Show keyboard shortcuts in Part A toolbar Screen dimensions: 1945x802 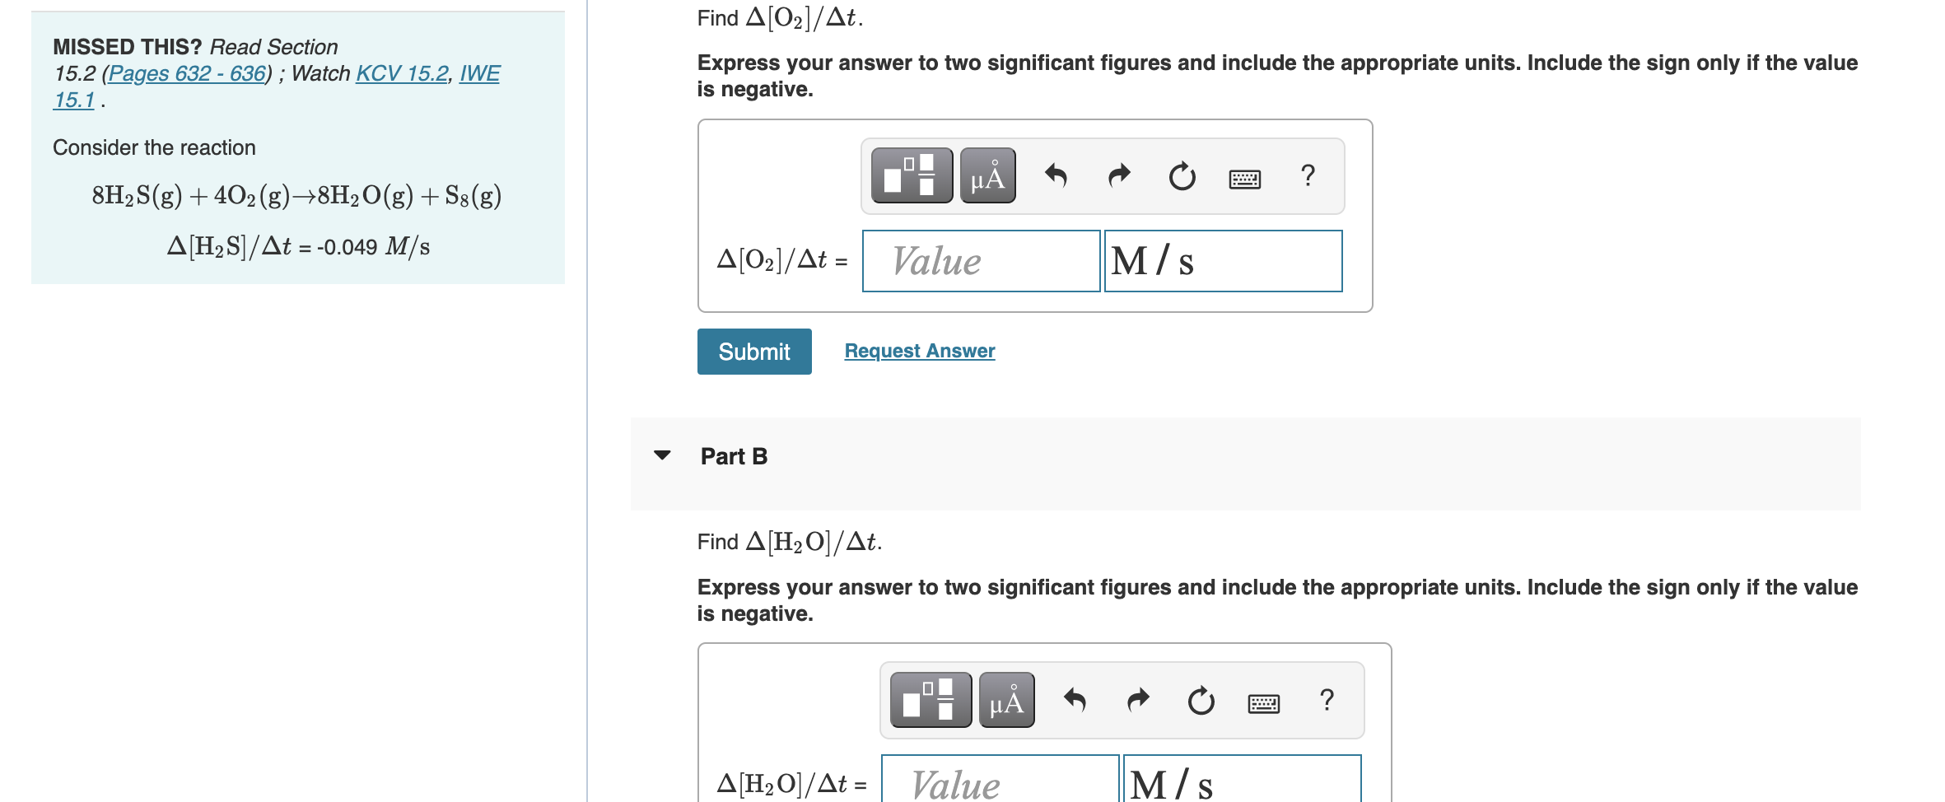(1244, 178)
